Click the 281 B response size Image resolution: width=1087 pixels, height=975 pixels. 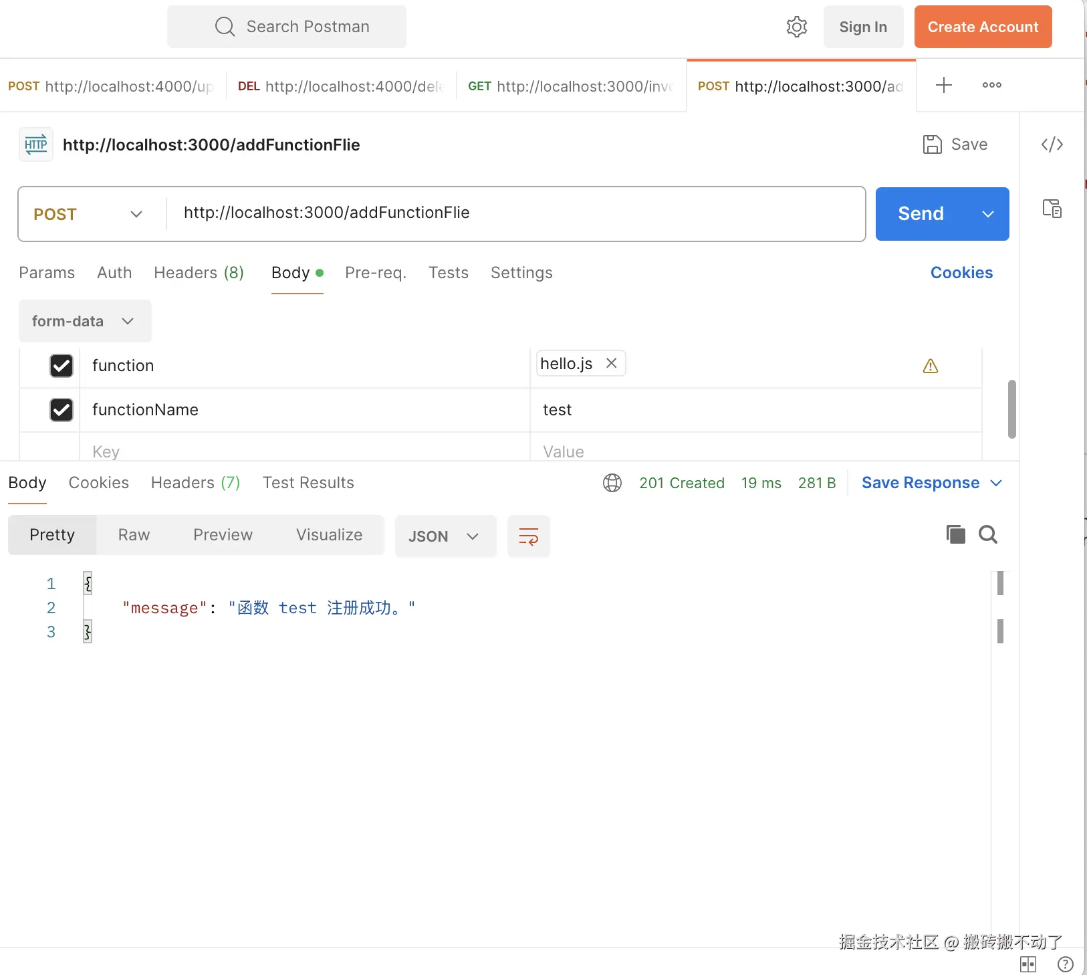click(817, 483)
